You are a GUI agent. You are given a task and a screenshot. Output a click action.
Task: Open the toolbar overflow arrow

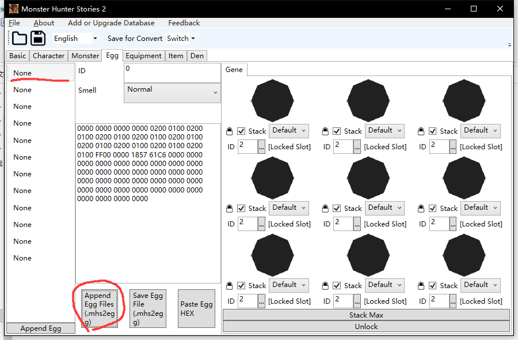click(x=509, y=44)
